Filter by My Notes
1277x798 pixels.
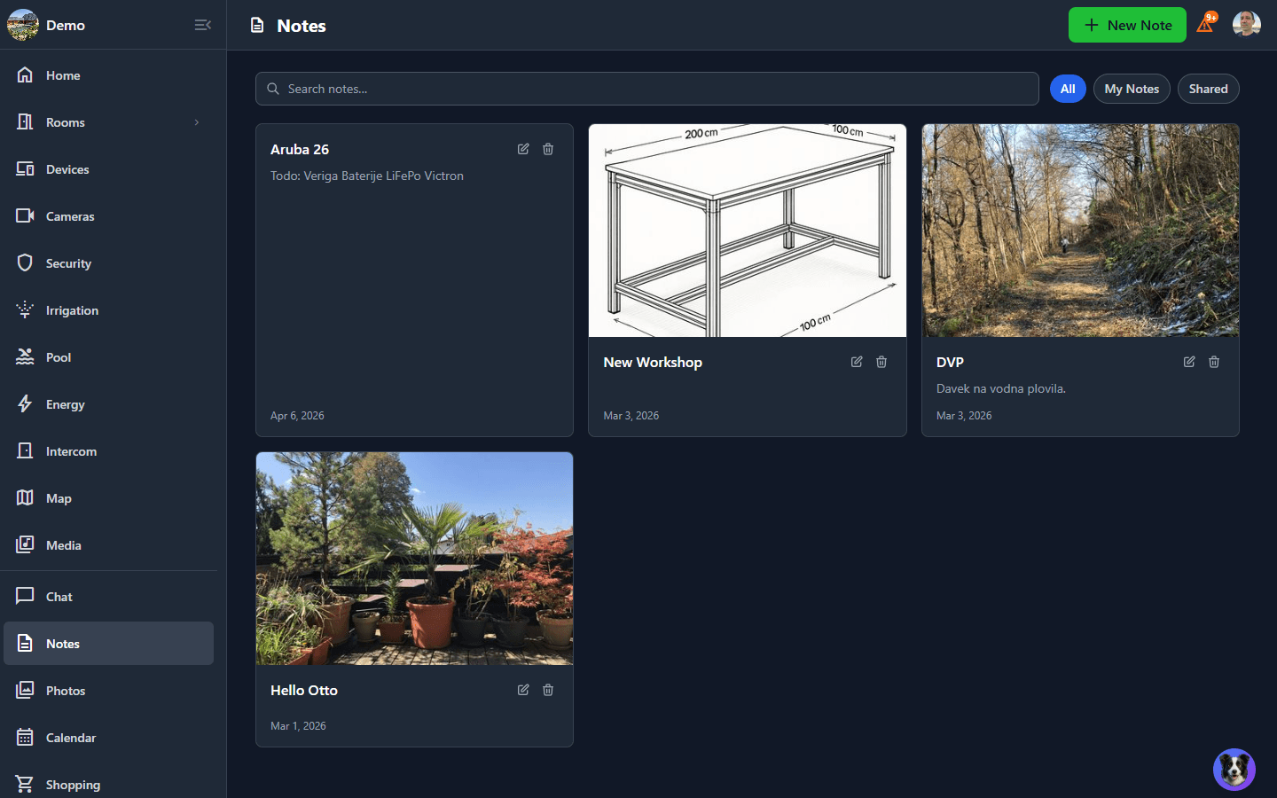[x=1132, y=89]
